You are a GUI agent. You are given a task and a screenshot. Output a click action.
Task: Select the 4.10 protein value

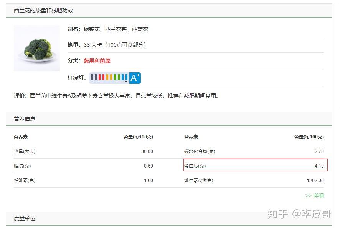(319, 166)
